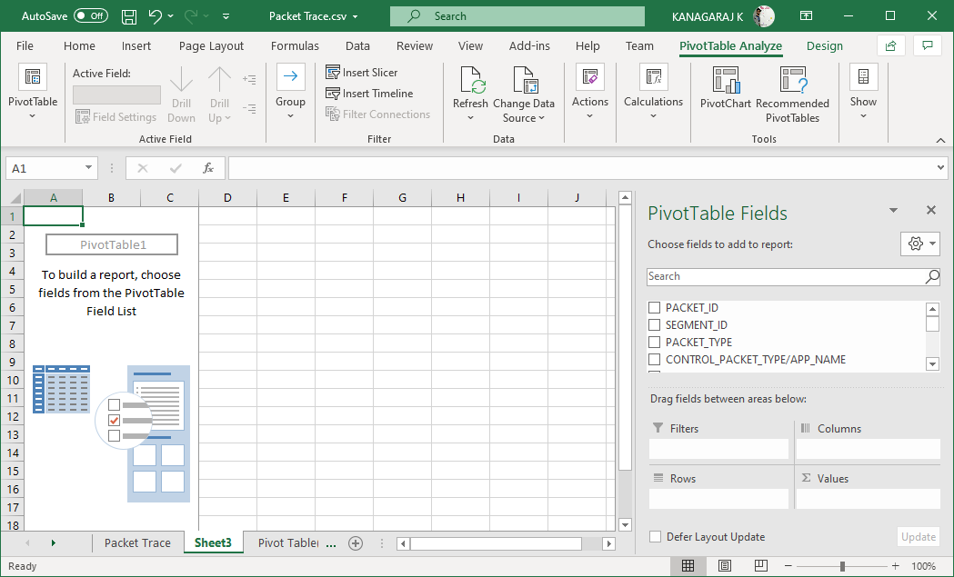
Task: Click Insert Timeline
Action: tap(369, 93)
